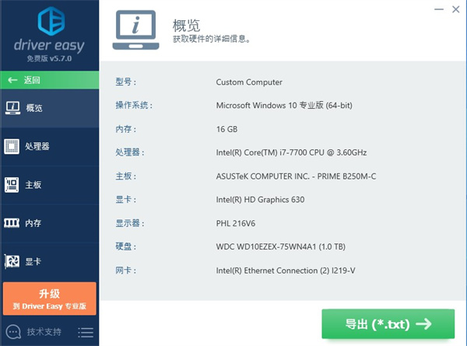Image resolution: width=467 pixels, height=346 pixels.
Task: Select the Intel HD Graphics 630 value
Action: pyautogui.click(x=260, y=200)
